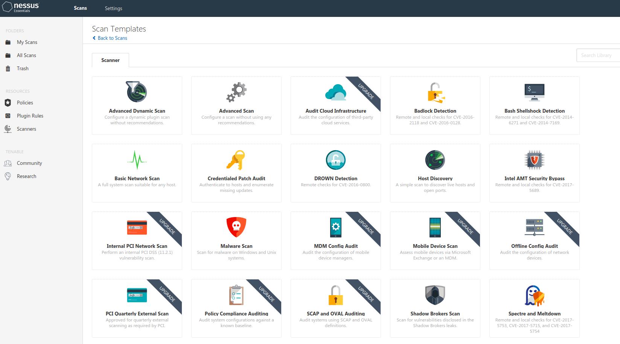The image size is (620, 344).
Task: Open the Badlock Detection padlock icon
Action: click(x=435, y=92)
